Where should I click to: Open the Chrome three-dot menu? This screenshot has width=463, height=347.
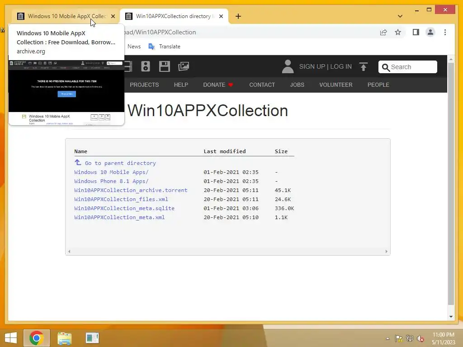tap(445, 32)
